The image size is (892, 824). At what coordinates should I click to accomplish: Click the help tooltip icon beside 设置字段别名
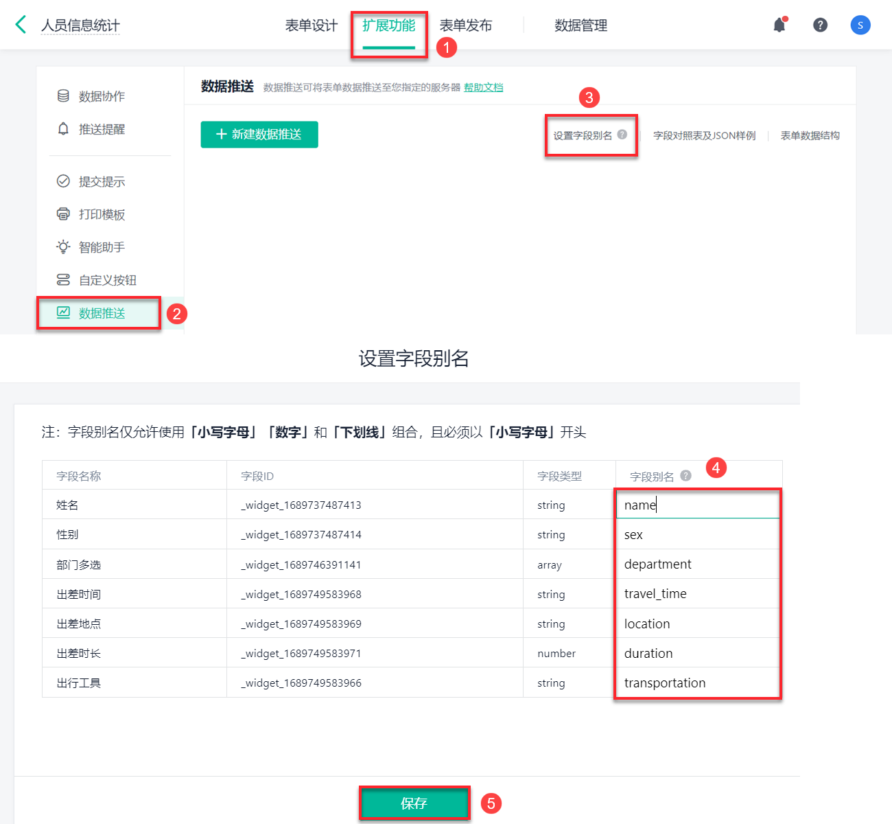click(x=622, y=135)
